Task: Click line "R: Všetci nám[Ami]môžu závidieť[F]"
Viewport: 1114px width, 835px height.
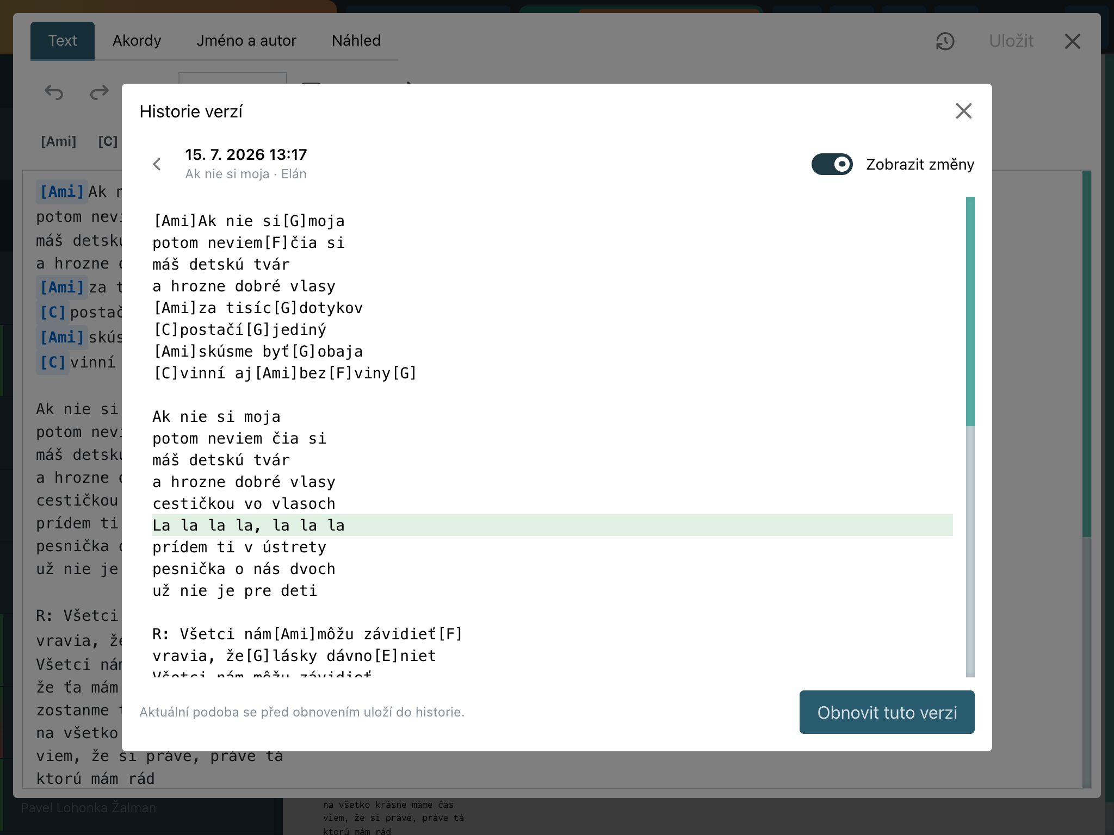Action: [307, 634]
